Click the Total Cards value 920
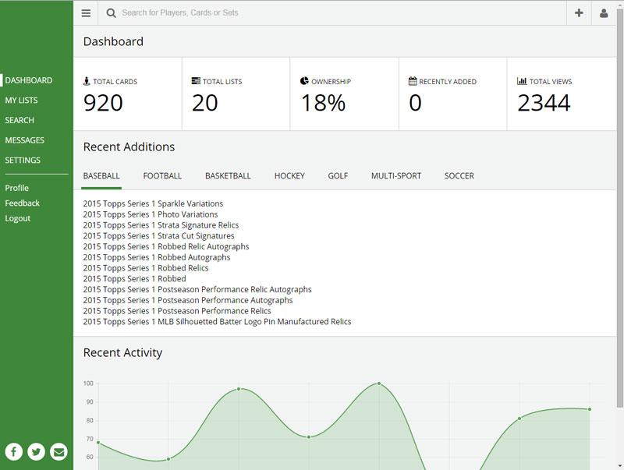The width and height of the screenshot is (624, 470). tap(103, 103)
